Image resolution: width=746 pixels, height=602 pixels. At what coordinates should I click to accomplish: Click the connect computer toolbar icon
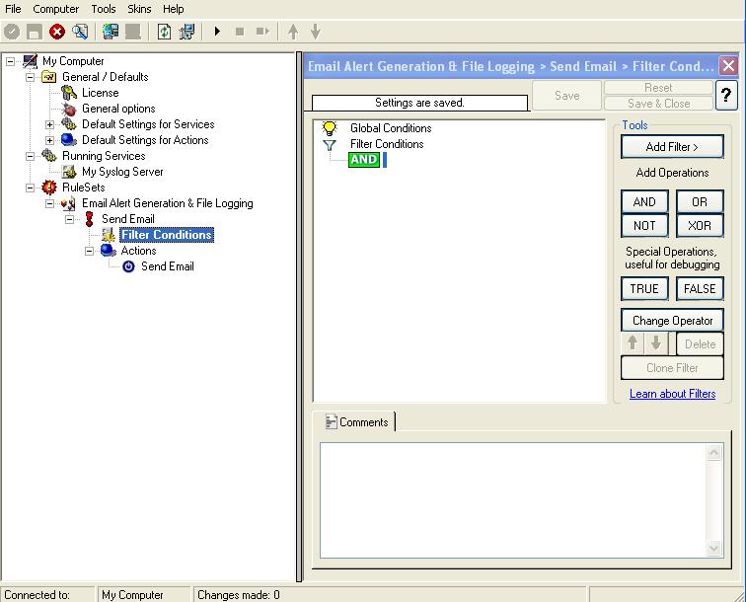tap(111, 32)
